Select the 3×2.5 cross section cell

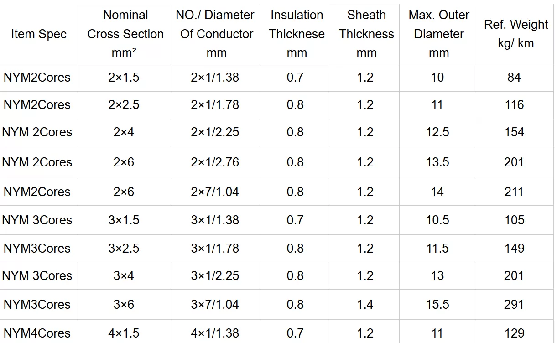tap(124, 249)
